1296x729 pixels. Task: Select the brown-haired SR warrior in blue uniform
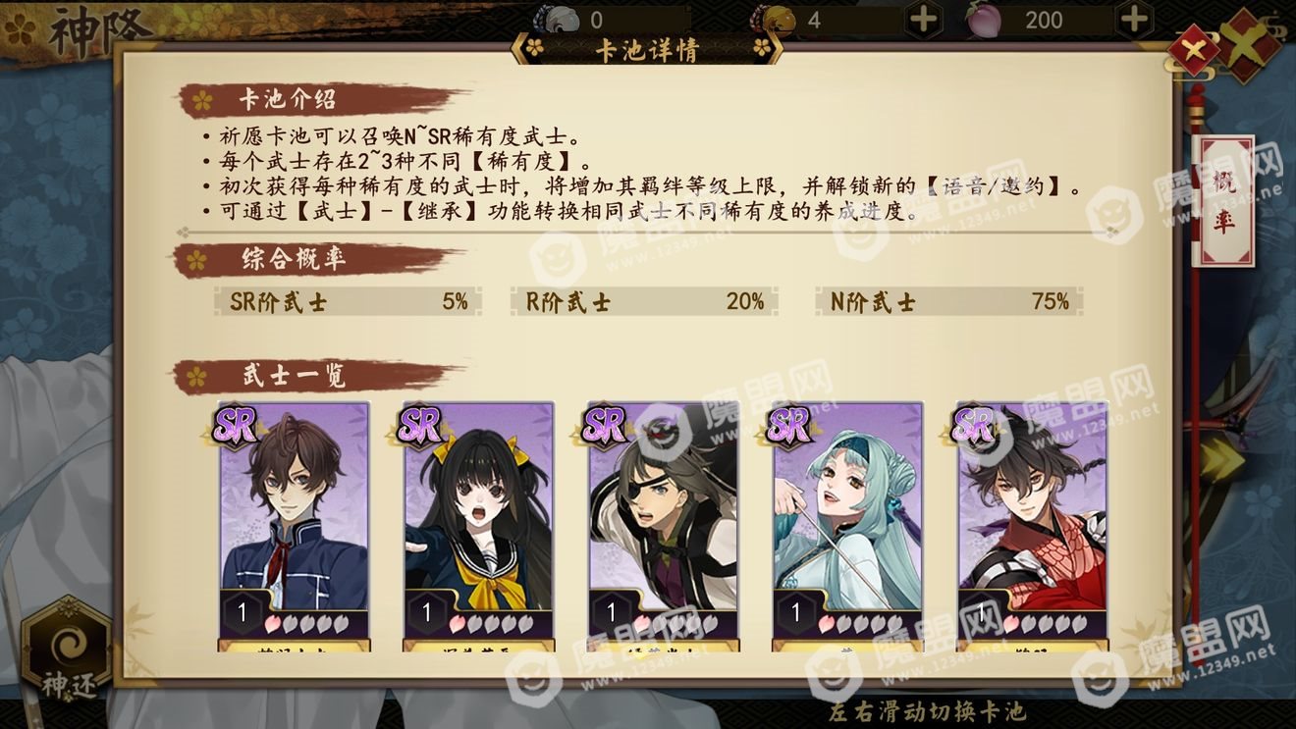coord(294,527)
